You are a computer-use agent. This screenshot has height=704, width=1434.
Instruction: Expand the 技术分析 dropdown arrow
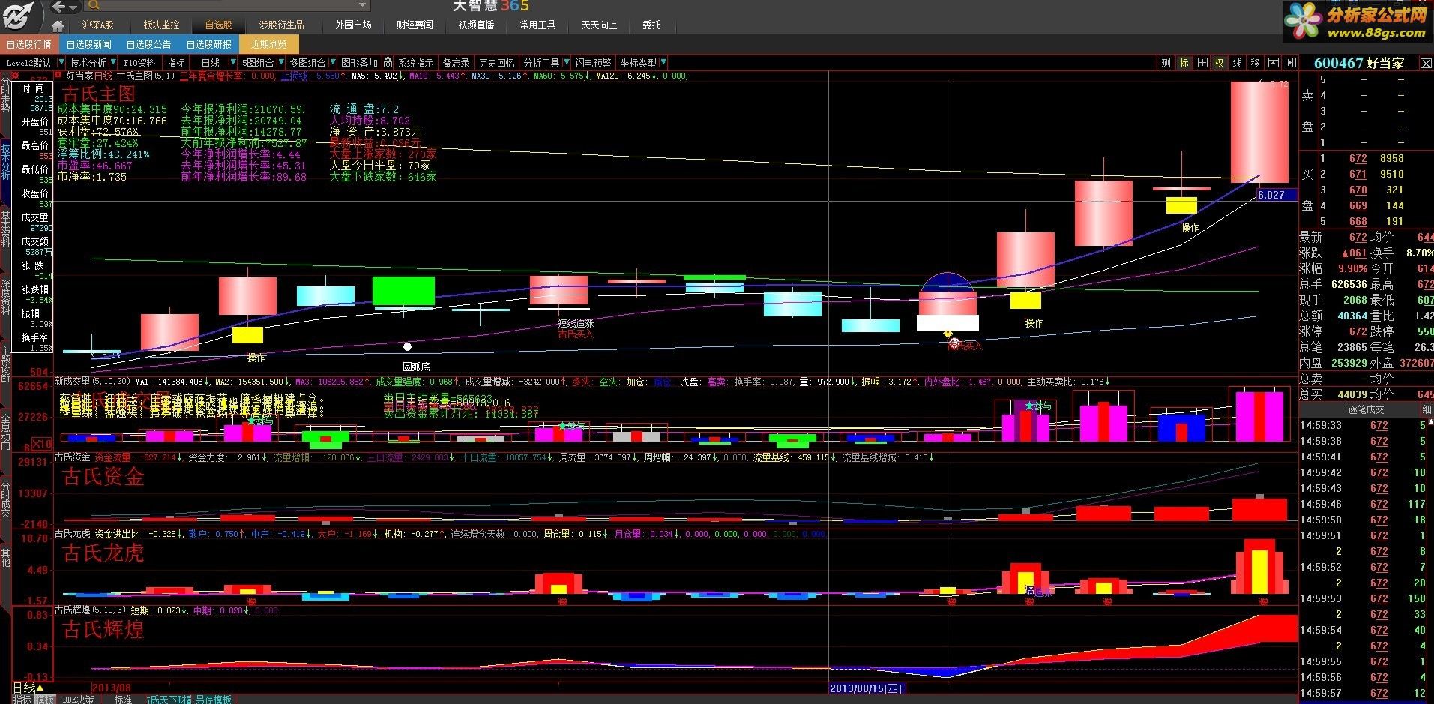[113, 63]
